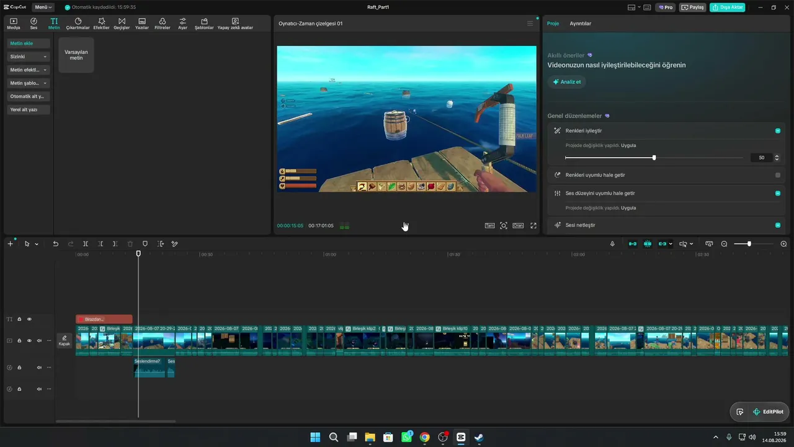Click the preview snapshot focus icon
Screen dimensions: 794x447
point(504,226)
